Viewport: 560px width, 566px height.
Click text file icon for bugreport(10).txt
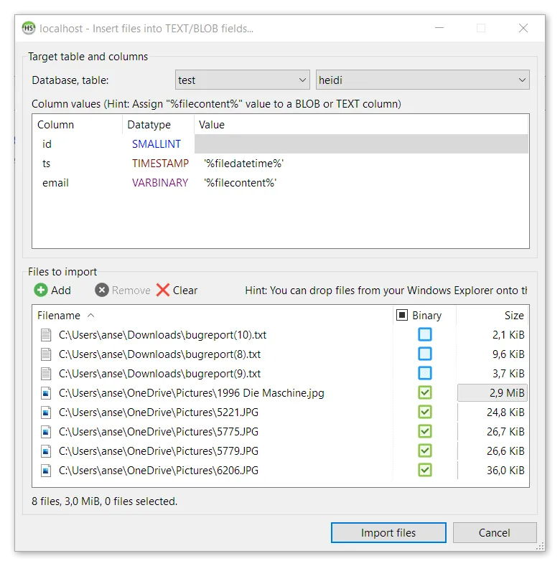click(47, 334)
